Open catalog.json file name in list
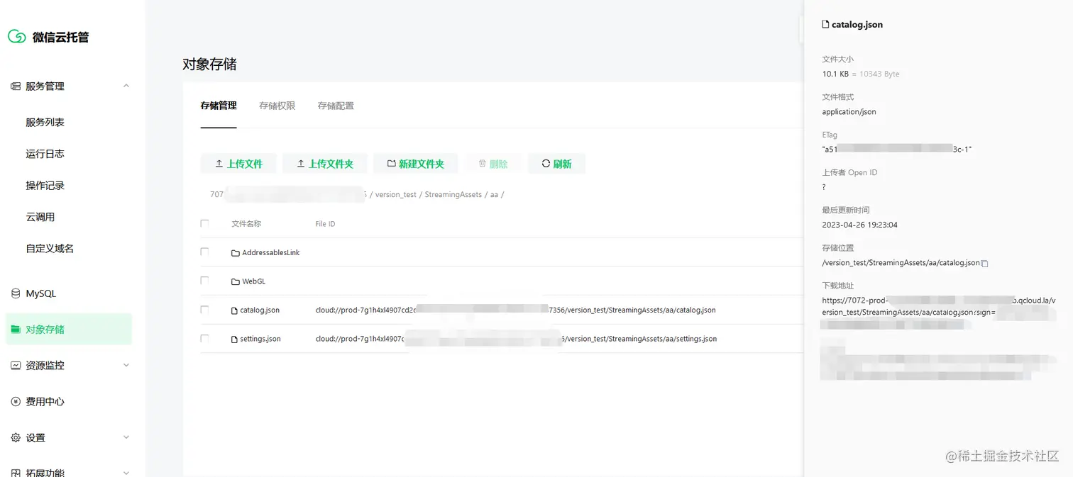 coord(260,310)
